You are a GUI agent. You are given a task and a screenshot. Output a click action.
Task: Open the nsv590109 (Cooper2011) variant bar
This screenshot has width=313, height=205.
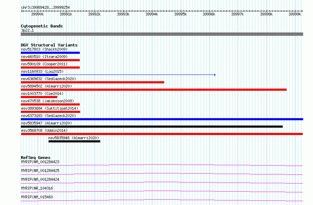click(50, 68)
